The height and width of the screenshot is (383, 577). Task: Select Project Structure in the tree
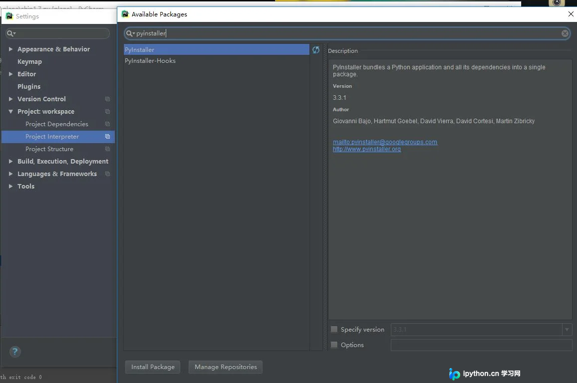(x=49, y=149)
